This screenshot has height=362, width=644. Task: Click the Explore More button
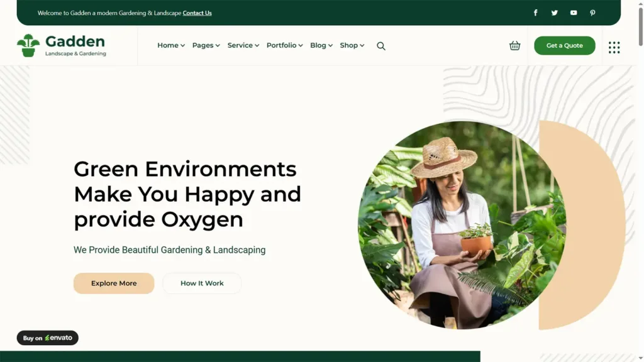114,283
